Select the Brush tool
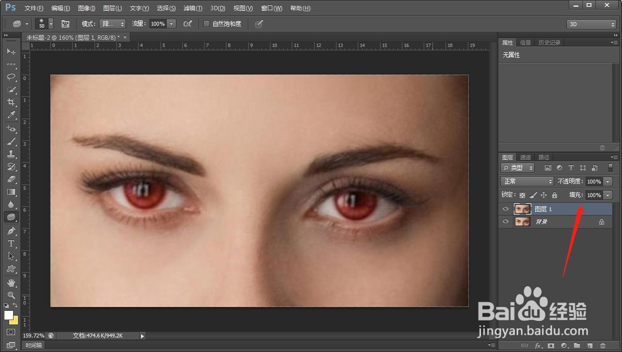Image resolution: width=622 pixels, height=352 pixels. pyautogui.click(x=11, y=141)
